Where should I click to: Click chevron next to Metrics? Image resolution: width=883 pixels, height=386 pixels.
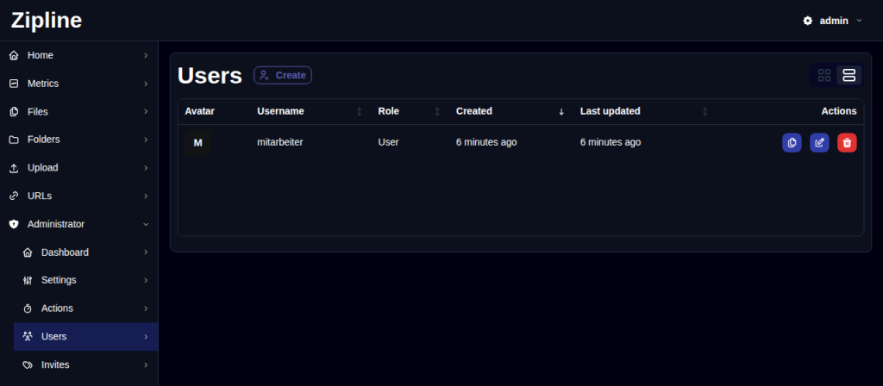(146, 84)
